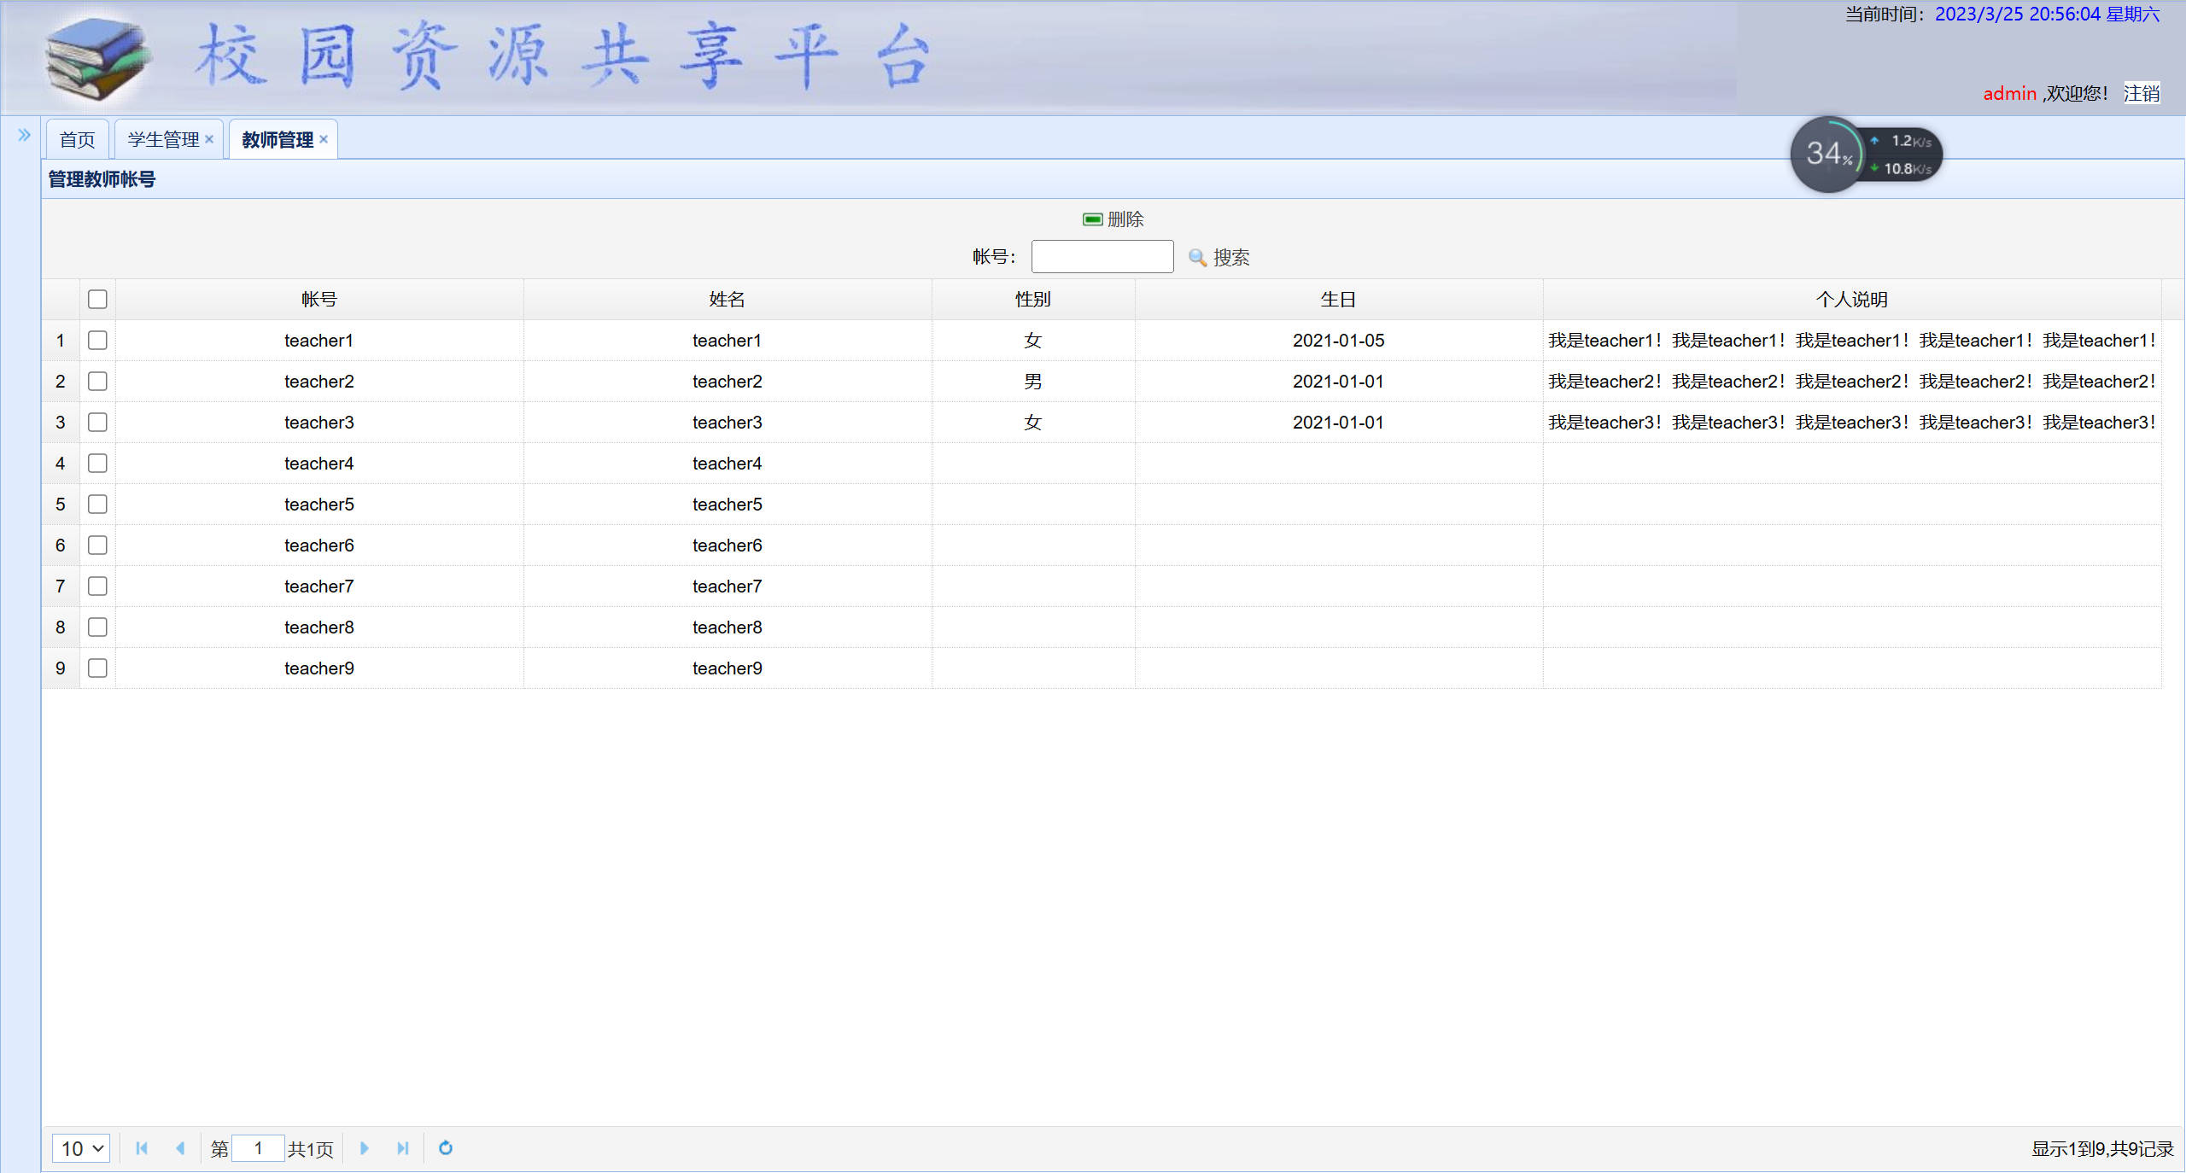
Task: Open the 学生管理 tab
Action: coord(162,139)
